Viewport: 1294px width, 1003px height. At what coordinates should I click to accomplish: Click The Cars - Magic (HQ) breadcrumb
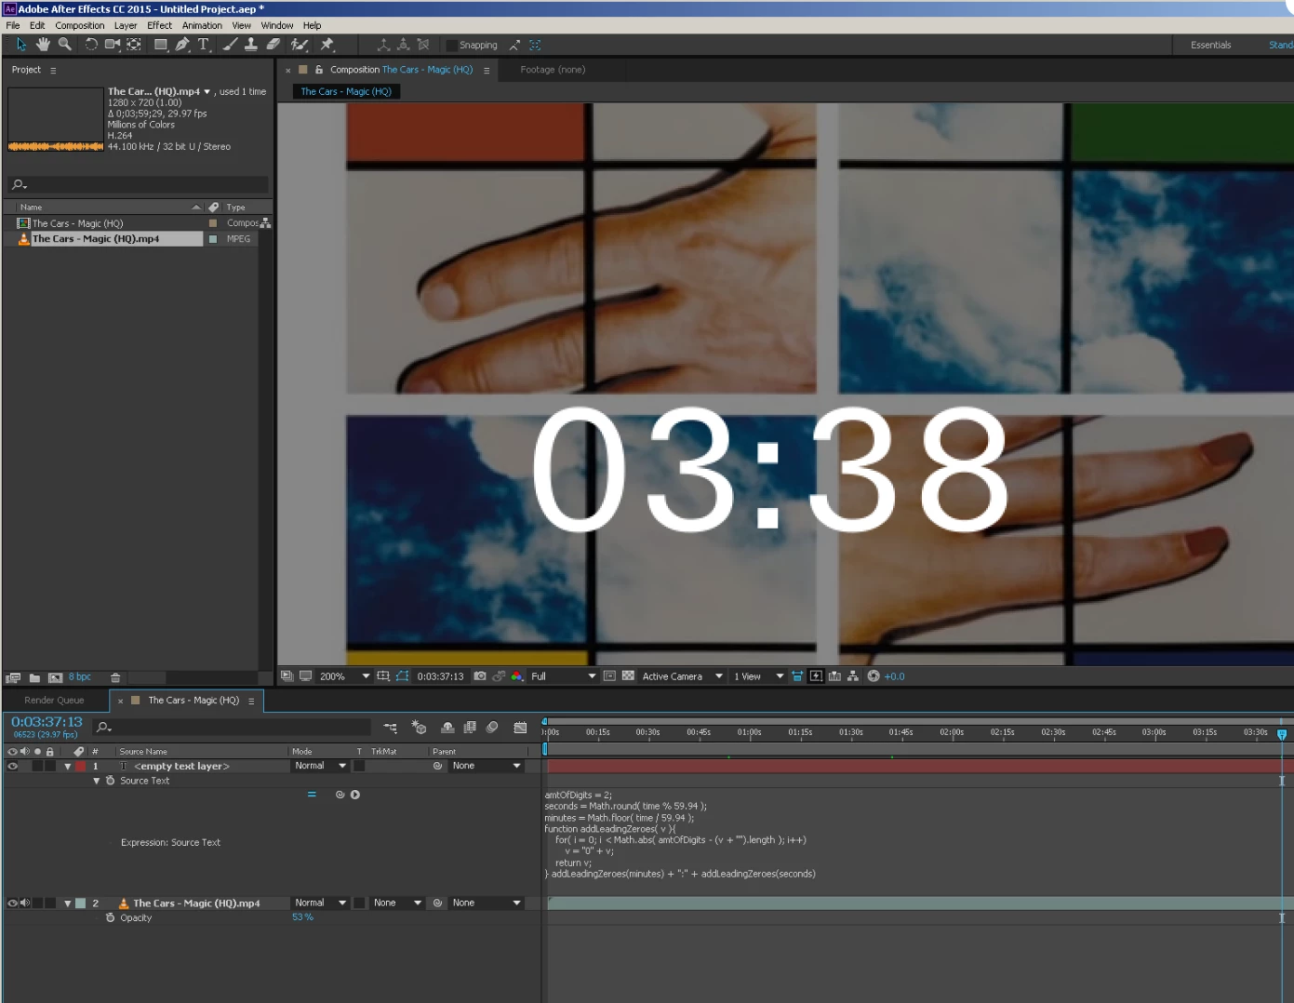(x=346, y=91)
